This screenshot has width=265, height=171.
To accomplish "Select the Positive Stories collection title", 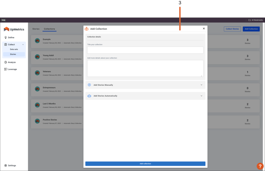I will point(50,120).
